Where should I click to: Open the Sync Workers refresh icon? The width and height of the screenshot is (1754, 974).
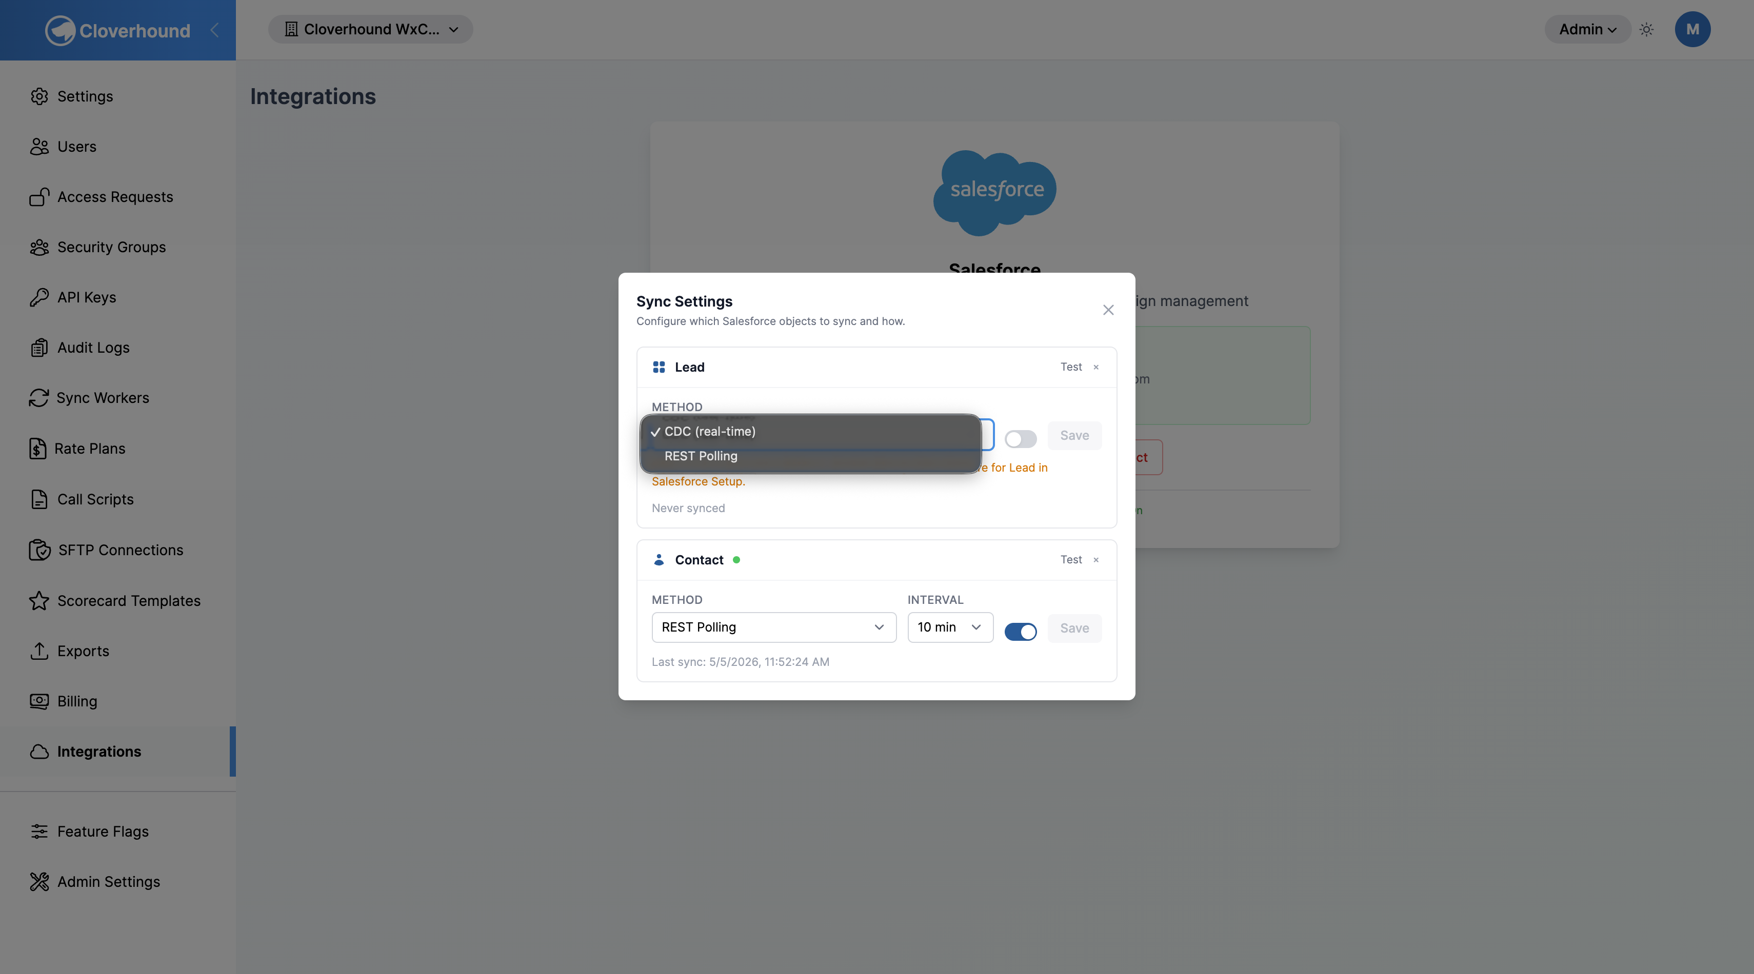pyautogui.click(x=39, y=397)
